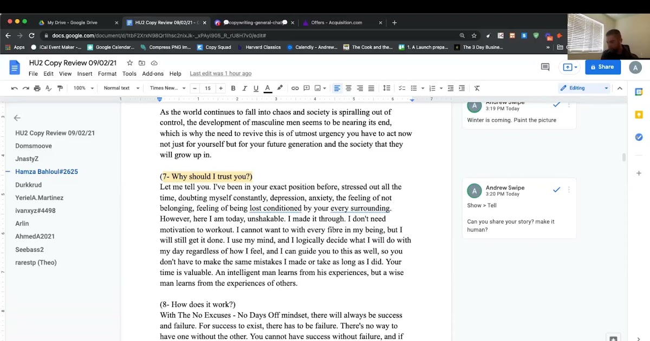
Task: Open the Normal text style dropdown
Action: 121,88
